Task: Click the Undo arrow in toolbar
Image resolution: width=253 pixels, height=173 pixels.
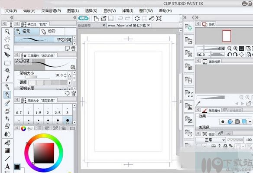Action: tap(120, 18)
